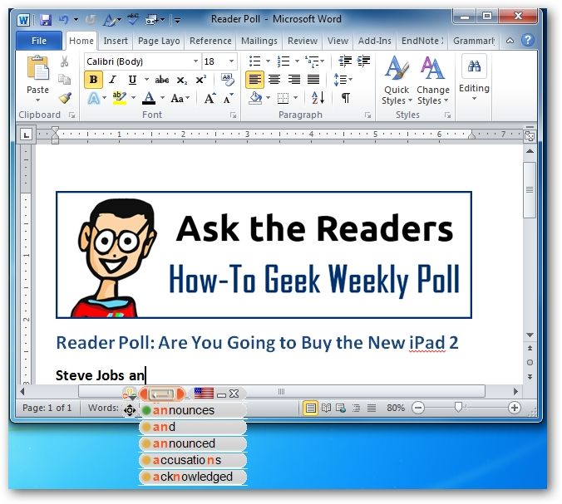
Task: Click the yellow text highlight color
Action: pos(119,98)
